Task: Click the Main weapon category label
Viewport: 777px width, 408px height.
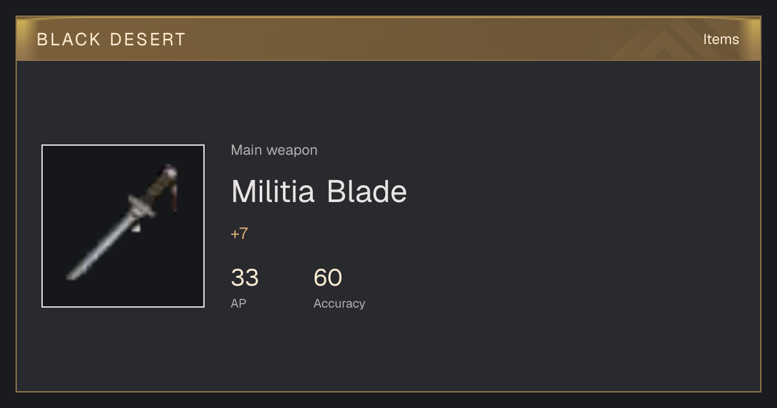Action: point(274,150)
